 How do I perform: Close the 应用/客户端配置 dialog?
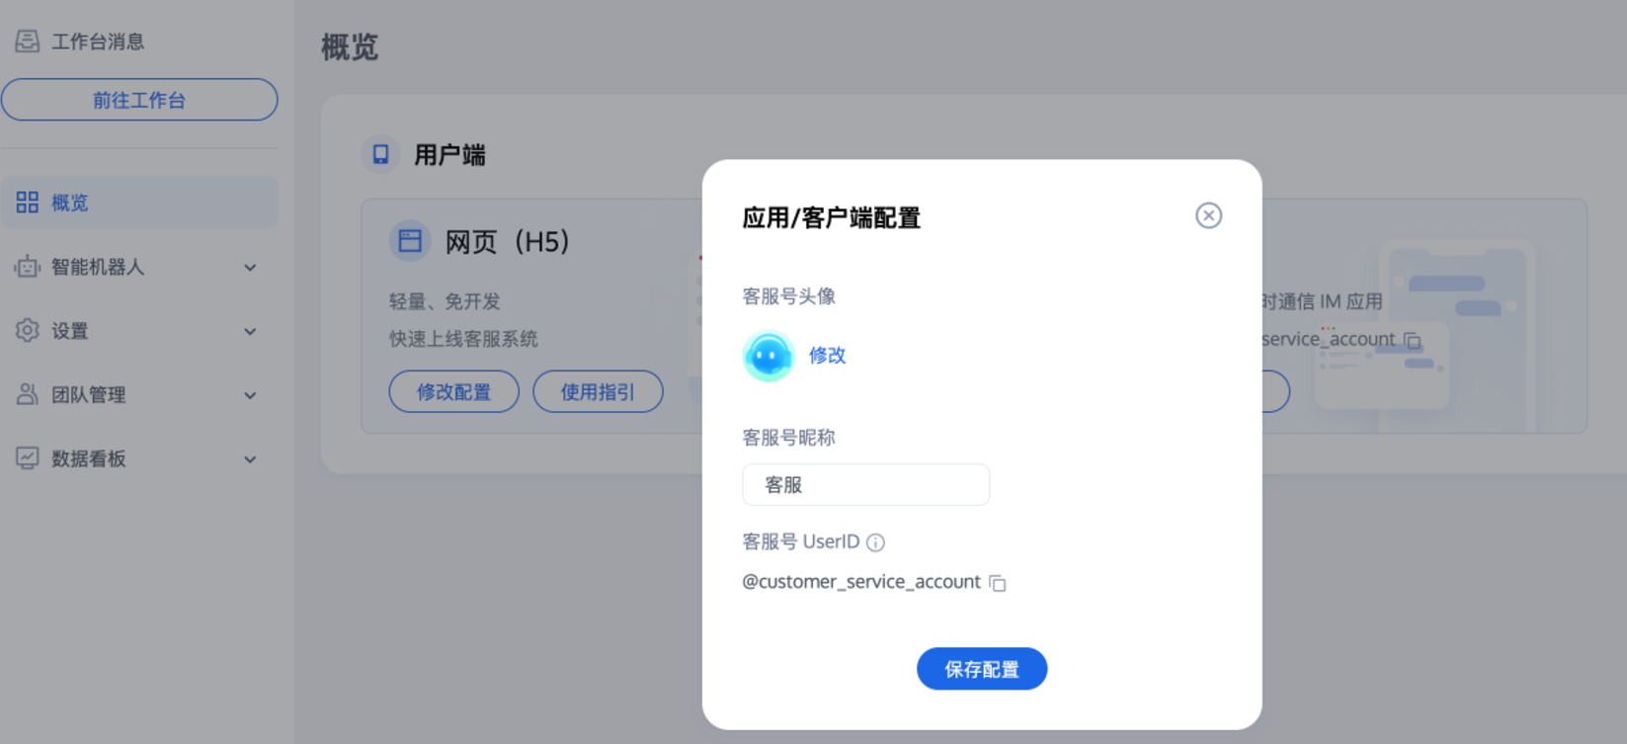pyautogui.click(x=1208, y=215)
